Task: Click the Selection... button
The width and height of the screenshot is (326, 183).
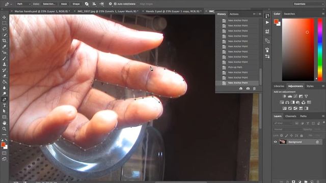Action: [x=49, y=4]
